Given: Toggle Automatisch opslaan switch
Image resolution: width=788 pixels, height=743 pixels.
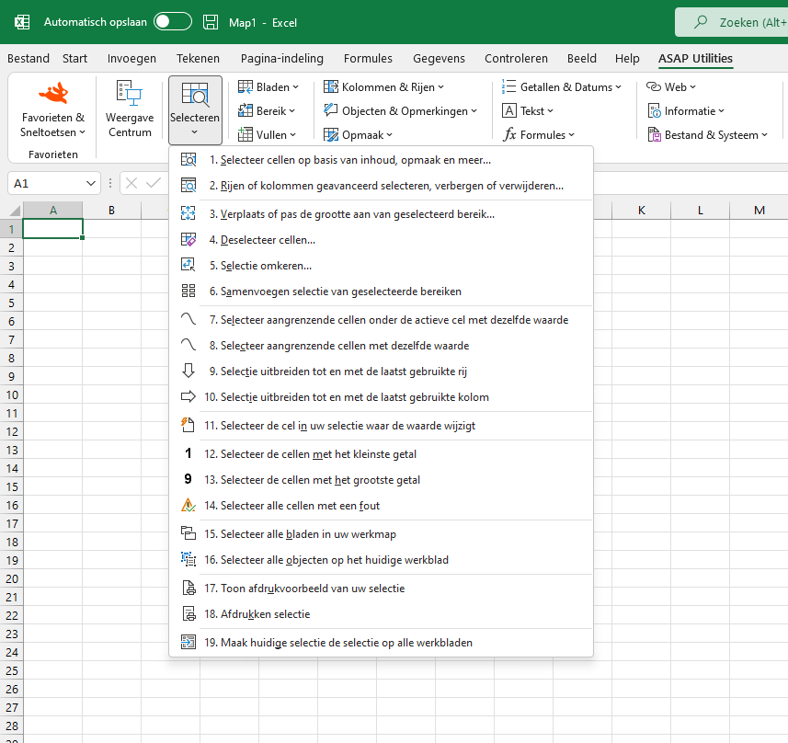Looking at the screenshot, I should tap(173, 22).
